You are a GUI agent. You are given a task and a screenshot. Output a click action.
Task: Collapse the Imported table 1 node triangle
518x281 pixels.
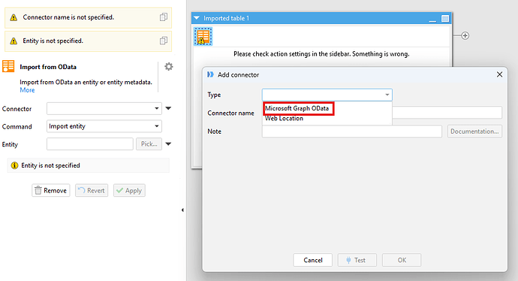pos(197,18)
